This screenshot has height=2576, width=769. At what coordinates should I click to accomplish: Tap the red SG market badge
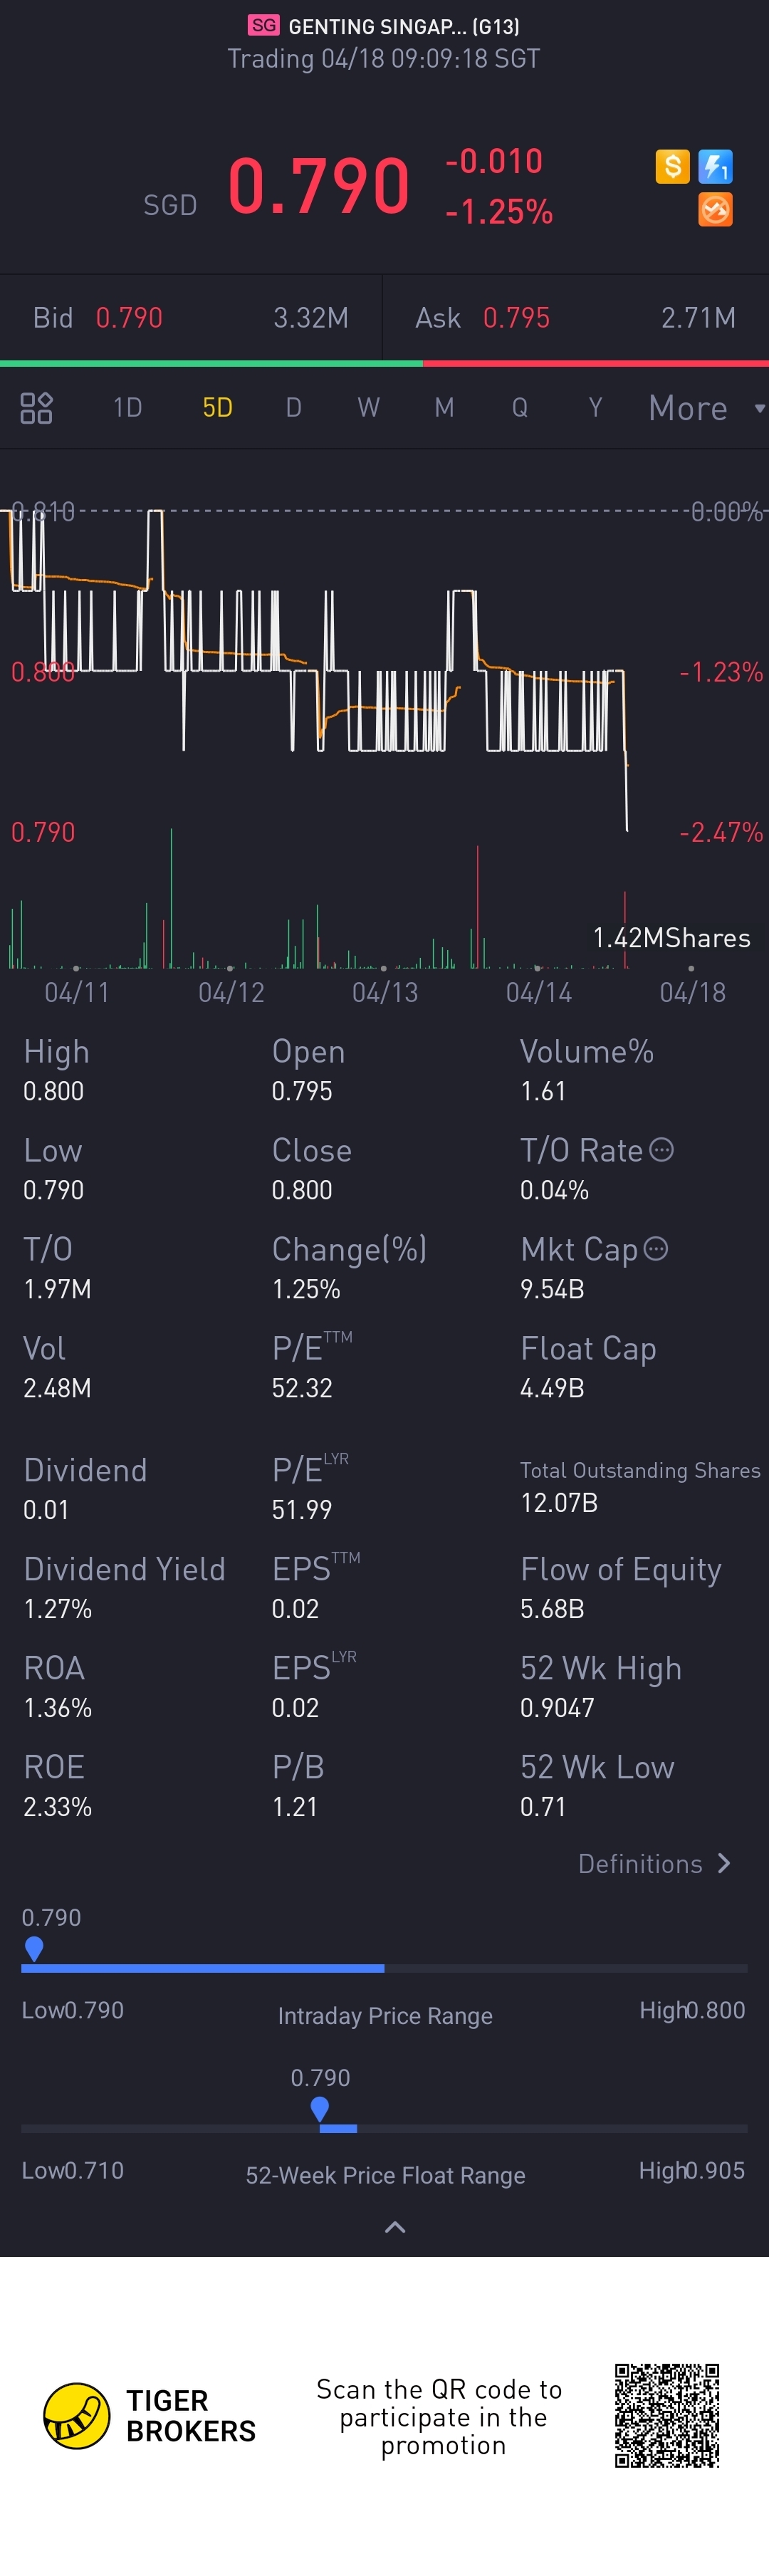[x=264, y=26]
